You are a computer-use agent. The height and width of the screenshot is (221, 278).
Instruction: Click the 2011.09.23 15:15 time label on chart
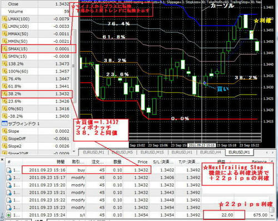point(201,145)
